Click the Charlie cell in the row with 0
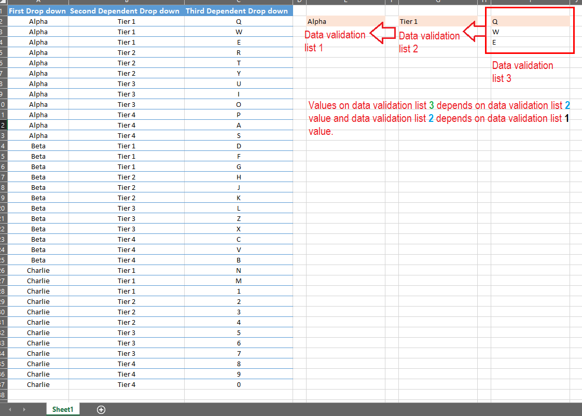The width and height of the screenshot is (582, 416). [38, 385]
